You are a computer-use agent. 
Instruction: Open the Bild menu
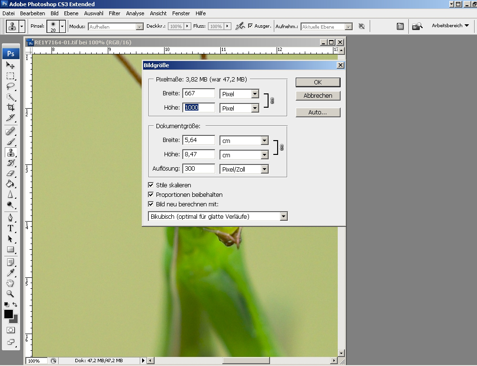point(54,13)
